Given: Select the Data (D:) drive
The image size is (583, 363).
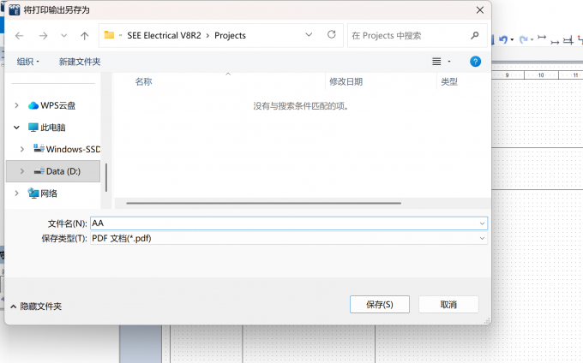Looking at the screenshot, I should [x=57, y=171].
